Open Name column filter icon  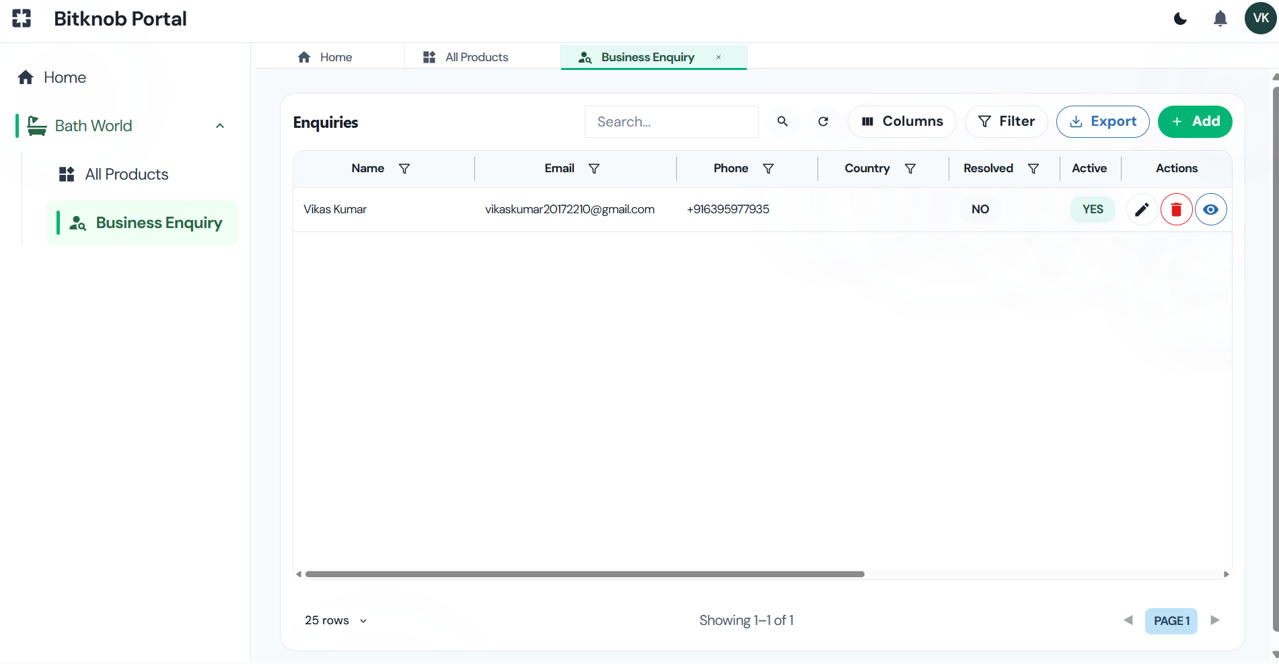pyautogui.click(x=404, y=169)
